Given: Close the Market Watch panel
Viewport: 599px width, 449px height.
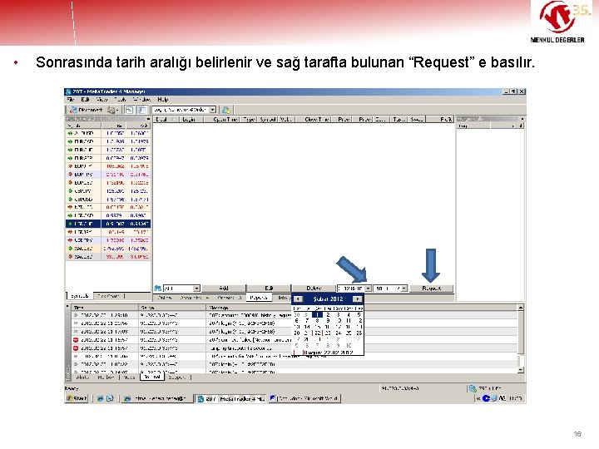Looking at the screenshot, I should click(x=148, y=119).
